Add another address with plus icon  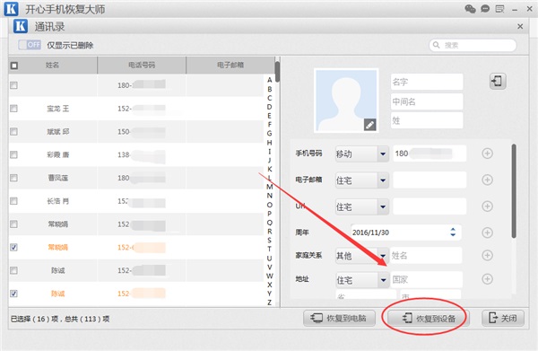pos(487,279)
